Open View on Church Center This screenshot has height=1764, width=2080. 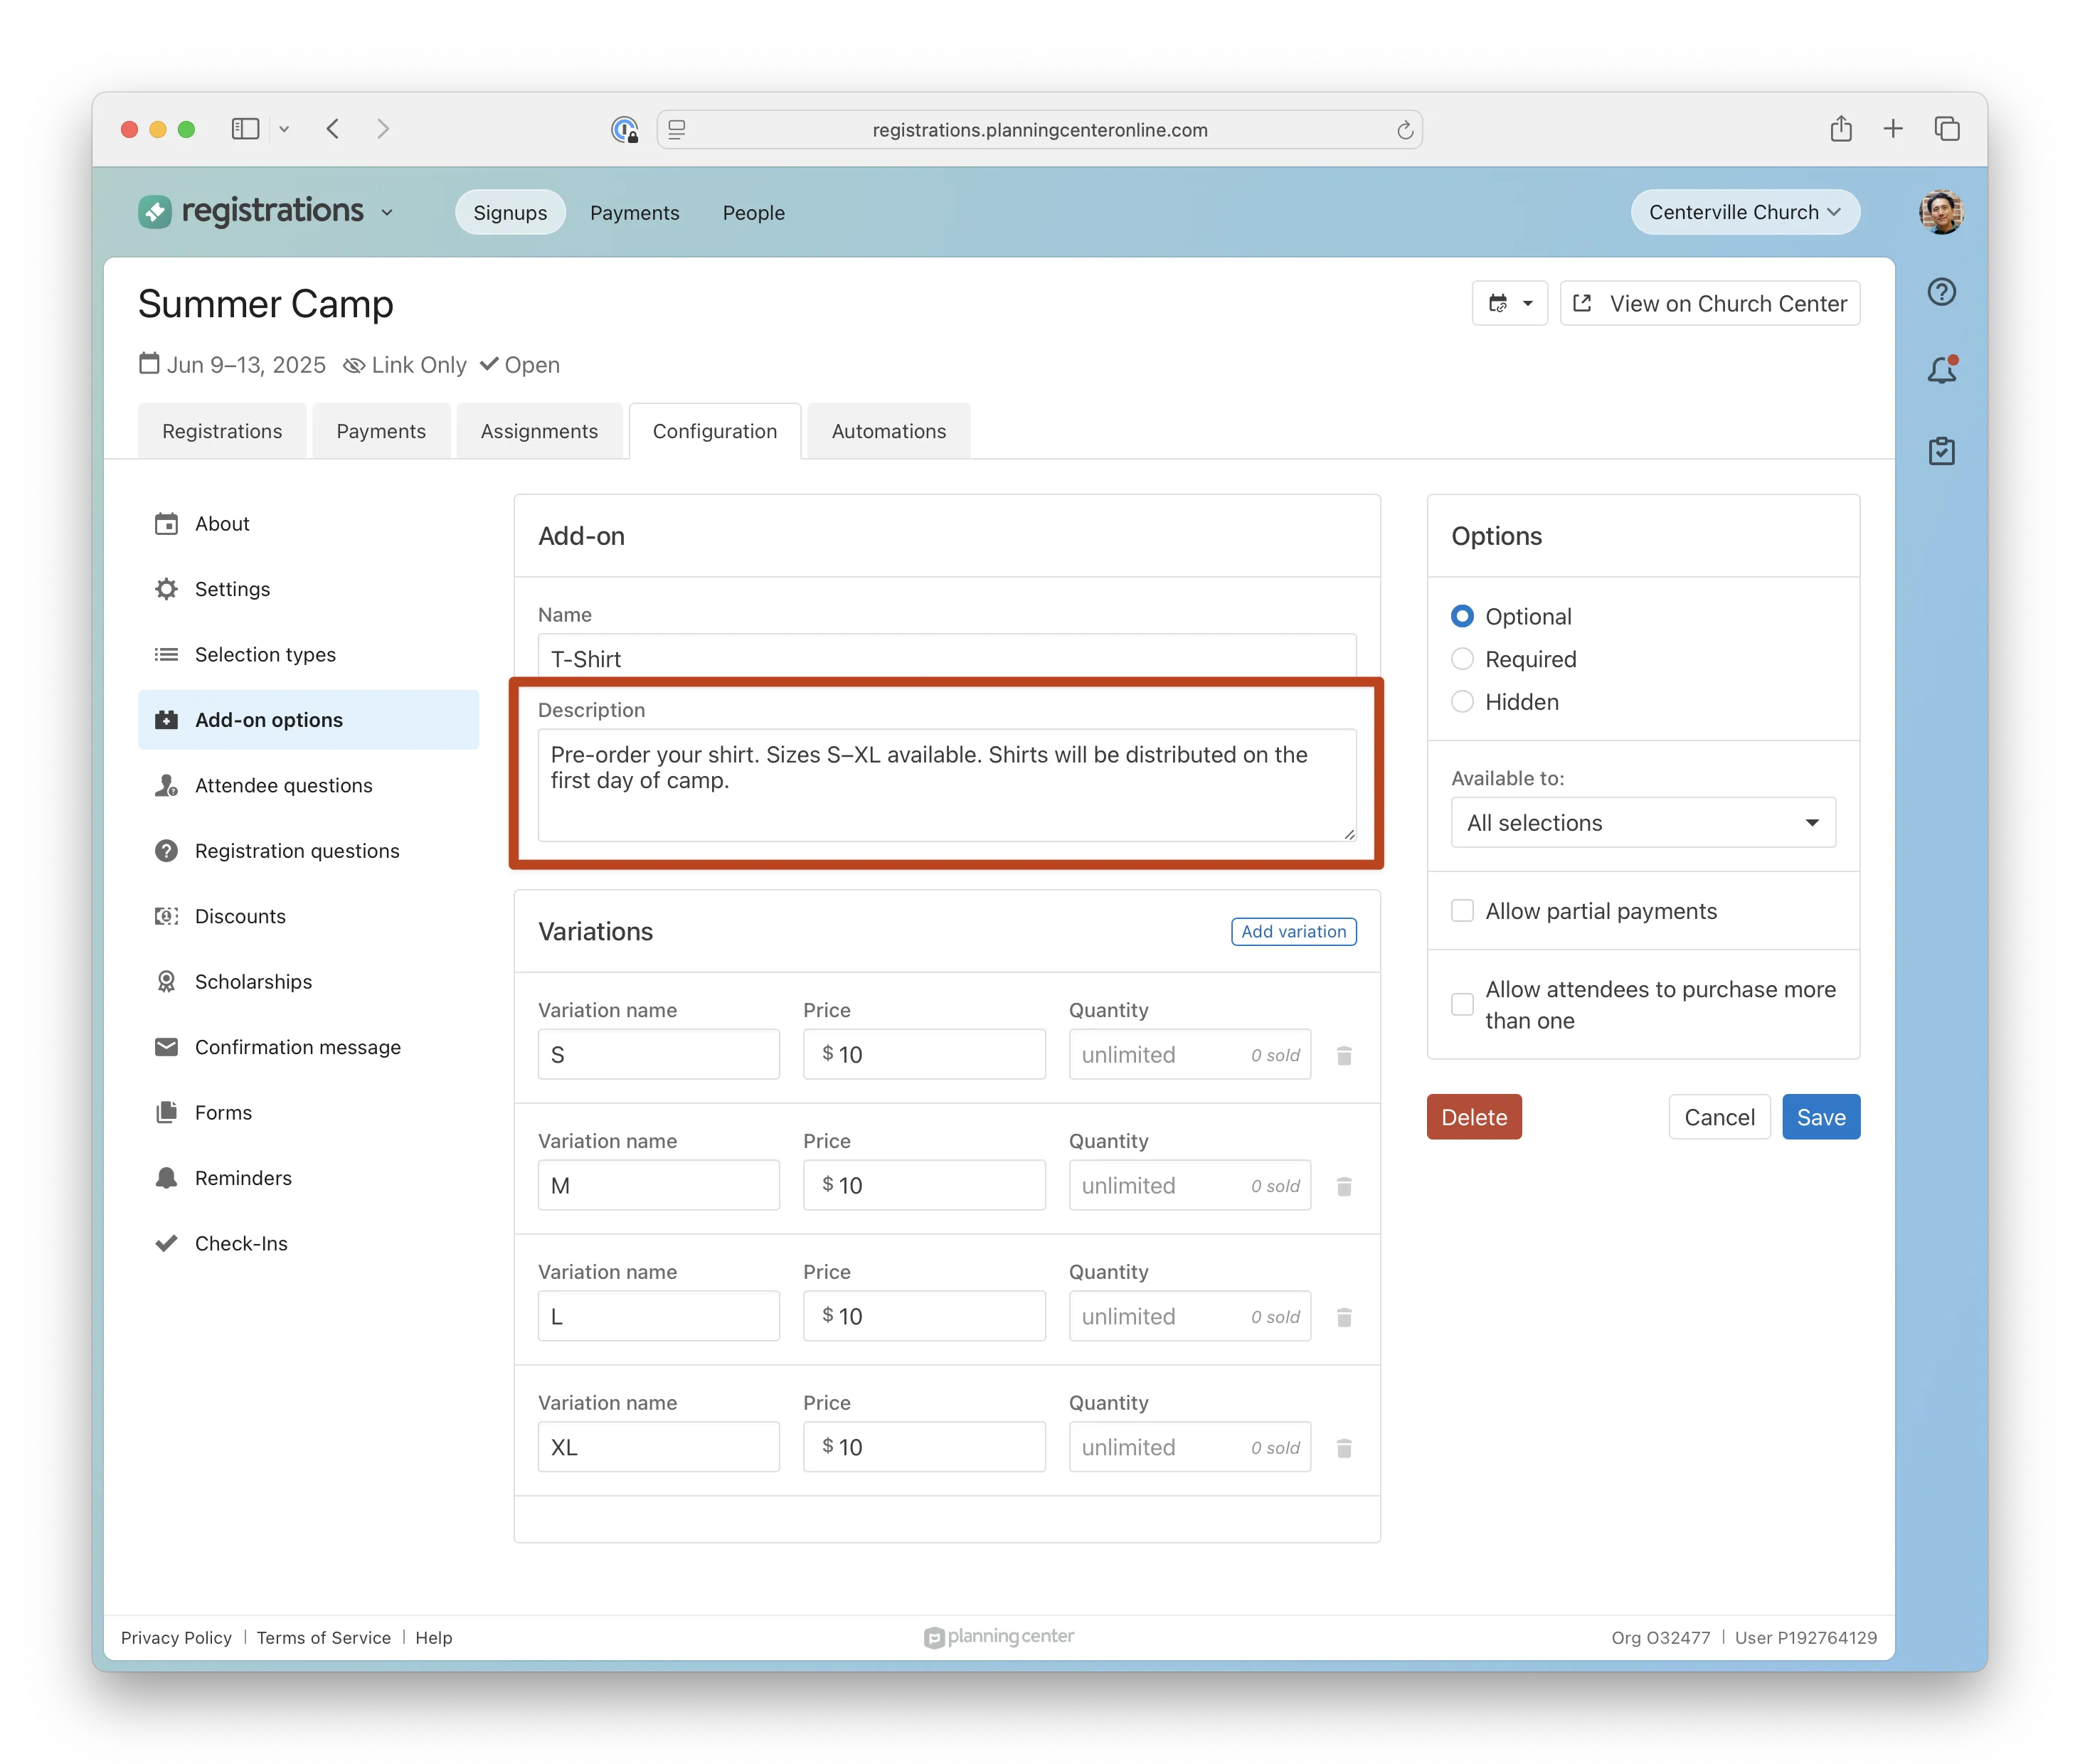1709,303
